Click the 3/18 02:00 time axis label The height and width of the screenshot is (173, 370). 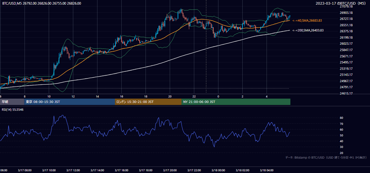[x=242, y=170]
